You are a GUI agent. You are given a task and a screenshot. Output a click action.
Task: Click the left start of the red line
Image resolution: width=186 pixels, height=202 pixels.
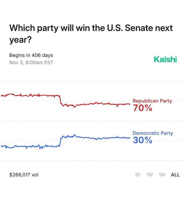click(x=2, y=95)
